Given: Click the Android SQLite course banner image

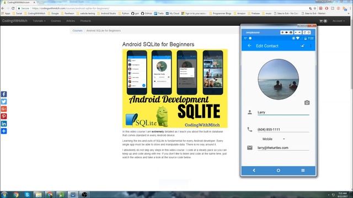Looking at the screenshot, I should tap(175, 89).
